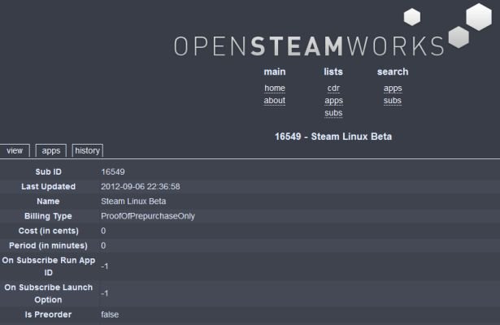Click the largest hexagon in the top-right corner
The height and width of the screenshot is (325, 500).
point(478,16)
